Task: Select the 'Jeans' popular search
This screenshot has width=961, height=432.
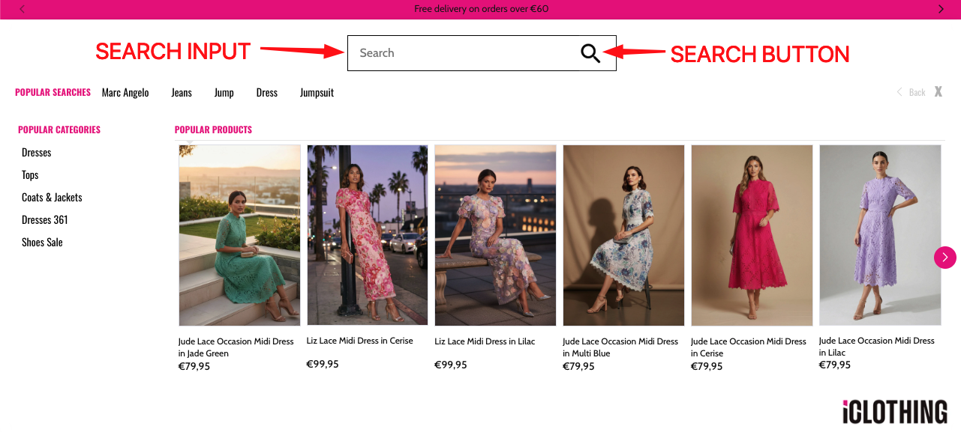Action: (181, 91)
